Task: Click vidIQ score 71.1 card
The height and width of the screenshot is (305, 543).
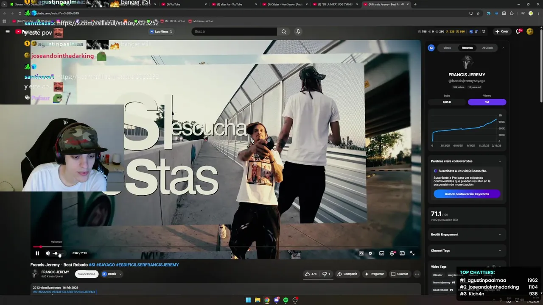Action: coord(467,216)
